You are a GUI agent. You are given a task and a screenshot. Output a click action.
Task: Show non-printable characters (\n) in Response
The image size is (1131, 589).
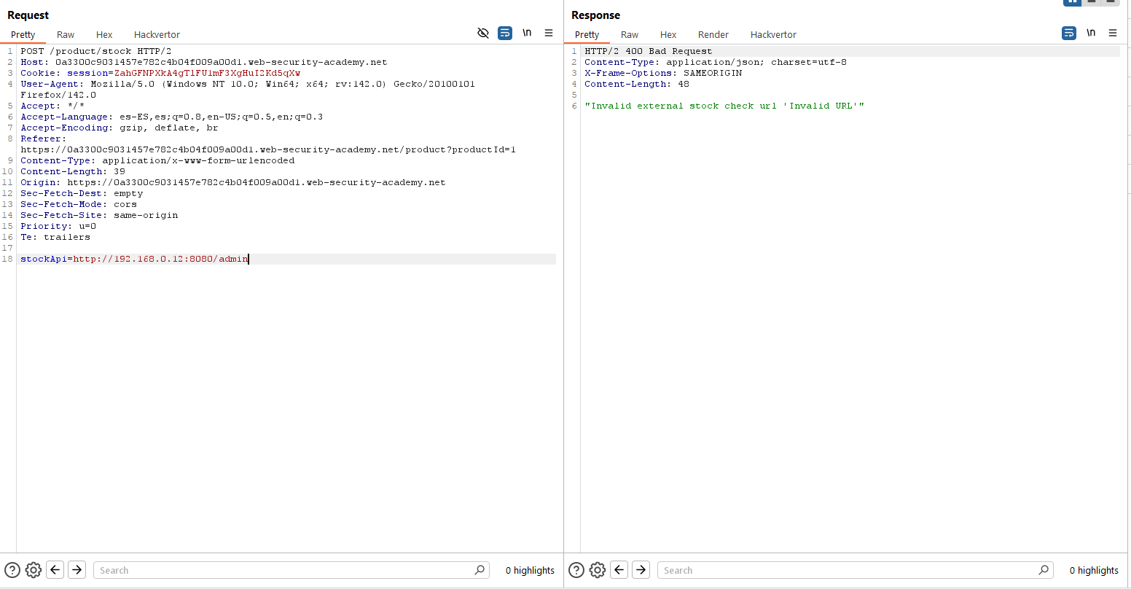[x=1091, y=33]
